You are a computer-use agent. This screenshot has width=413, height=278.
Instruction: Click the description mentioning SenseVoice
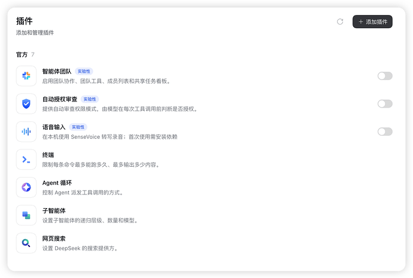[110, 137]
